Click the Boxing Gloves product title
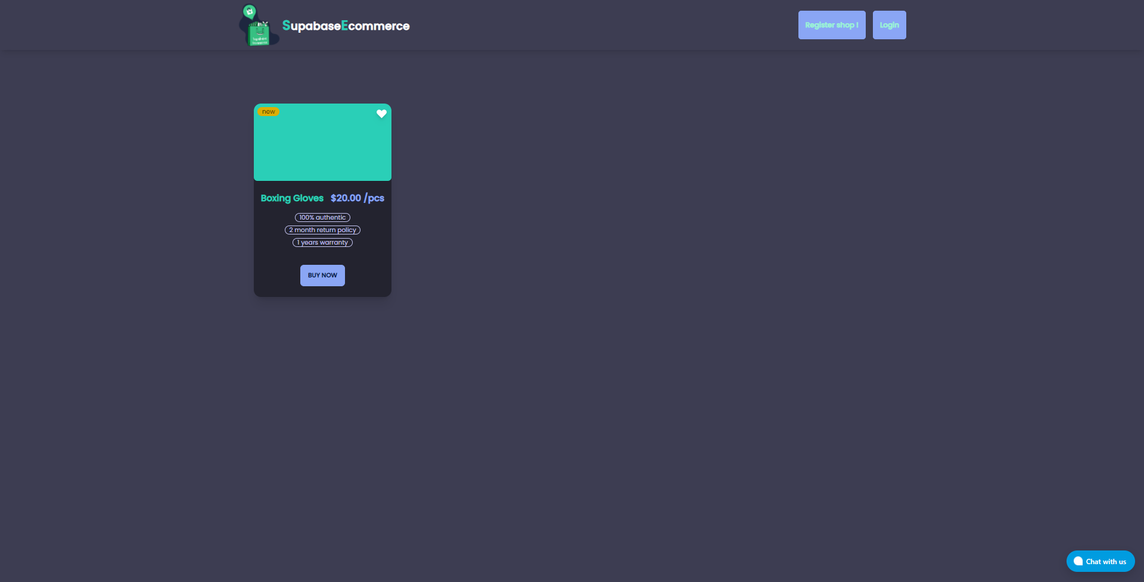The image size is (1144, 582). (292, 198)
